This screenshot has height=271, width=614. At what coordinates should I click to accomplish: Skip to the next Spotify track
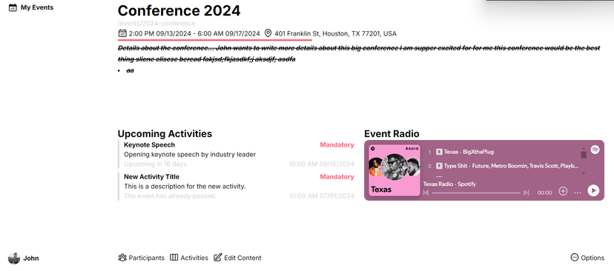(526, 193)
